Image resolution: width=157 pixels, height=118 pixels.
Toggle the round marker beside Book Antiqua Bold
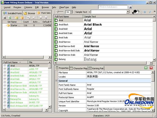(x=5, y=106)
